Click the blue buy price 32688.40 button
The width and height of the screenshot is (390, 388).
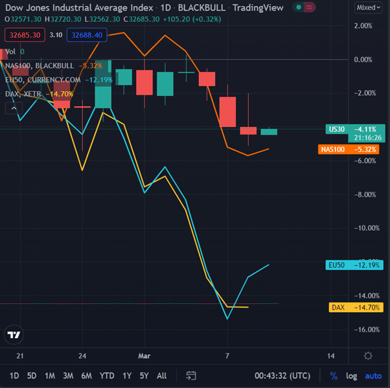click(x=87, y=35)
